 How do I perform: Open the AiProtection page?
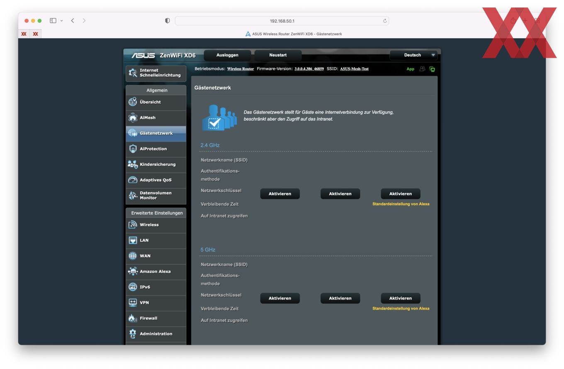click(156, 149)
